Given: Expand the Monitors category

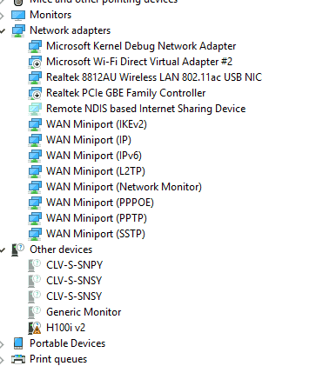Looking at the screenshot, I should click(2, 15).
